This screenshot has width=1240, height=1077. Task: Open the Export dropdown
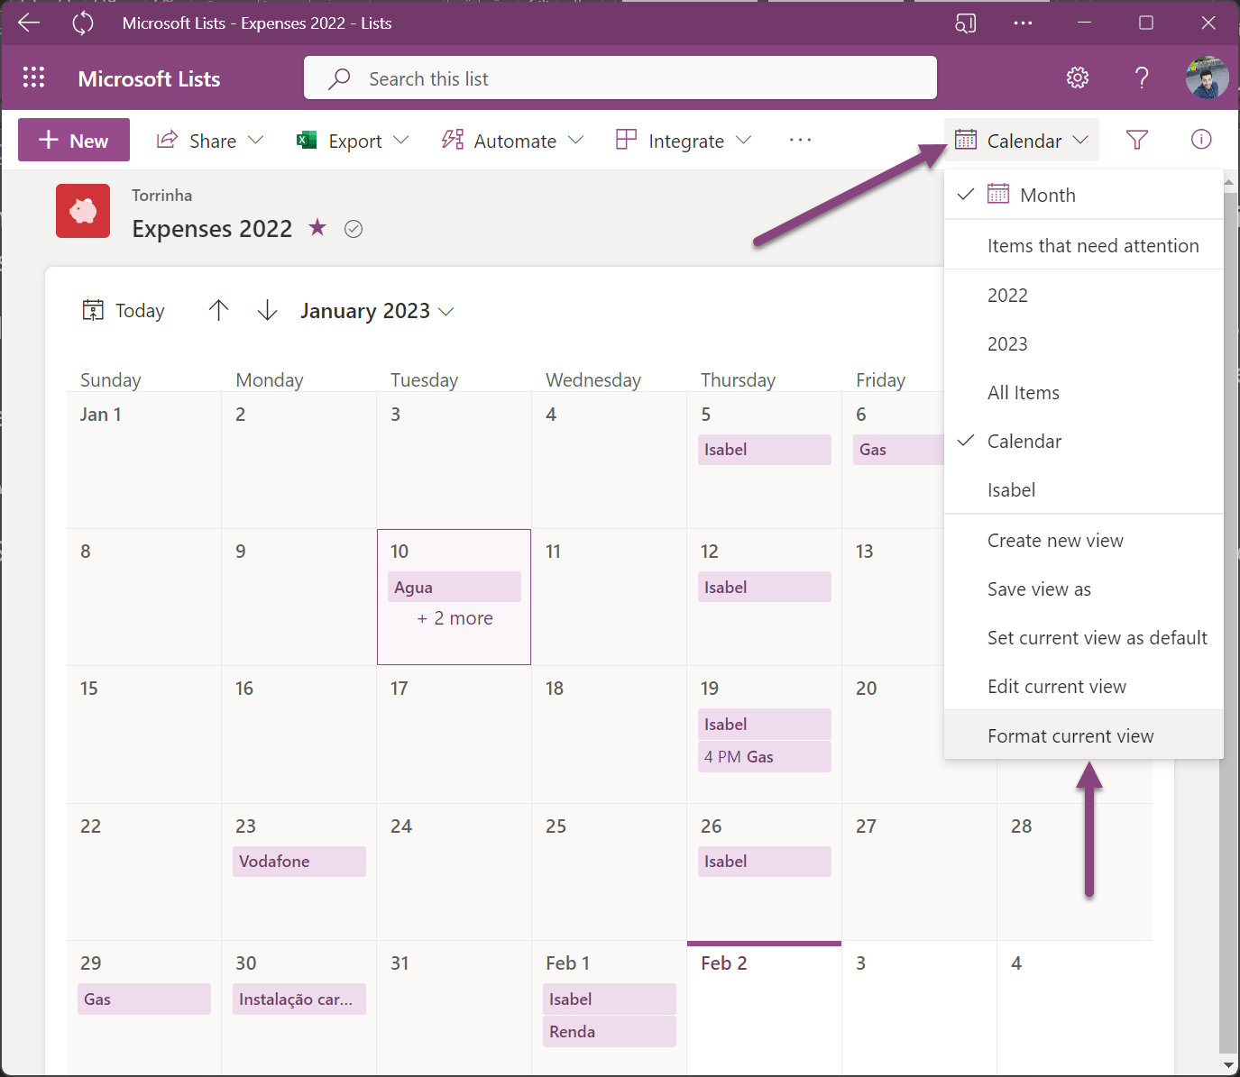point(354,141)
